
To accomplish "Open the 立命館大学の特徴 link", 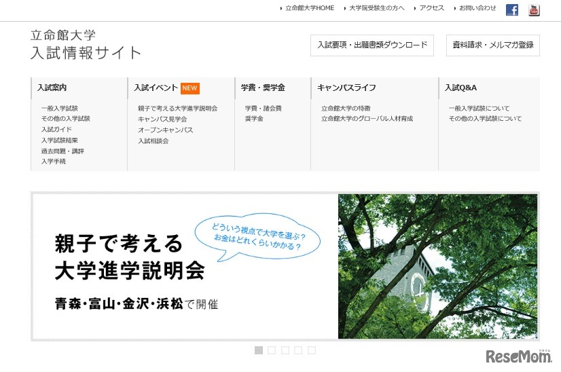I will [x=346, y=108].
